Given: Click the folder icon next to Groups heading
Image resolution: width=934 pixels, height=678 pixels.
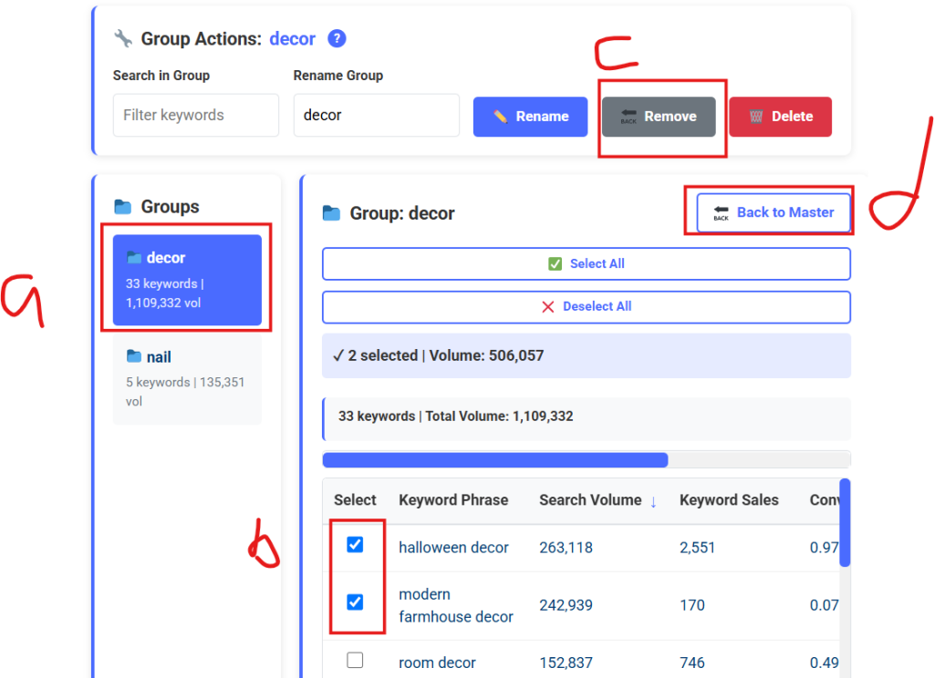Looking at the screenshot, I should (122, 207).
